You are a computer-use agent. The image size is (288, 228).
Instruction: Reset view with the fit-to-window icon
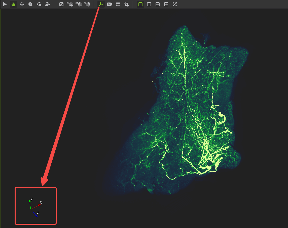61,4
